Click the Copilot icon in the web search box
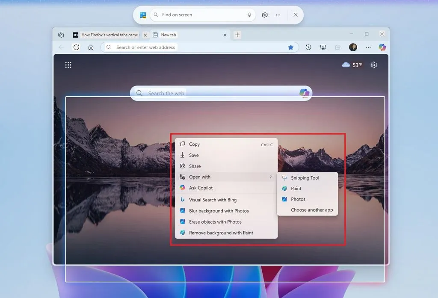The width and height of the screenshot is (438, 298). point(304,93)
